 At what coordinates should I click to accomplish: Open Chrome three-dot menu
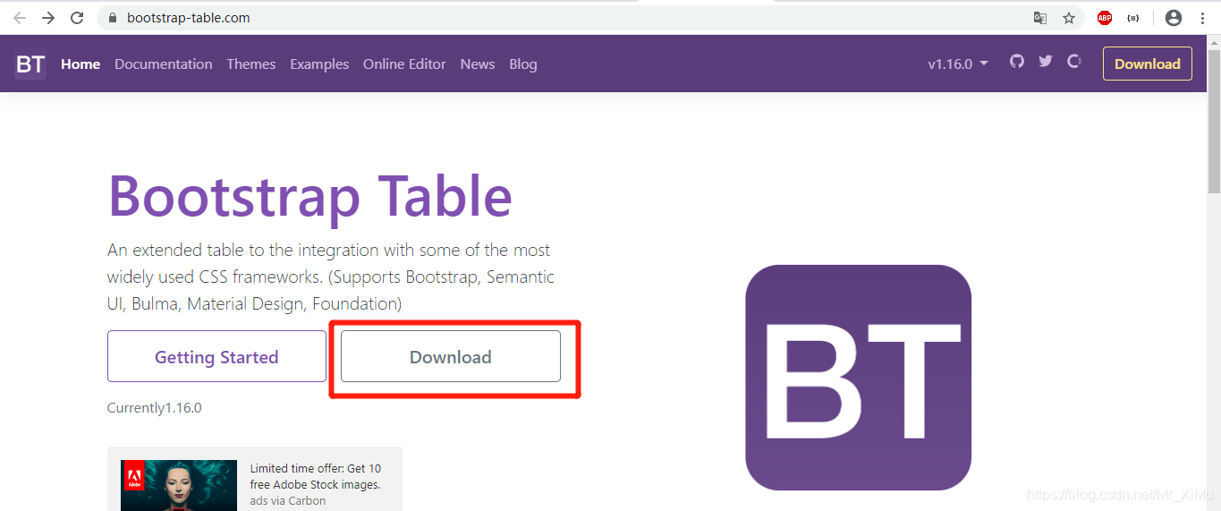[x=1202, y=18]
